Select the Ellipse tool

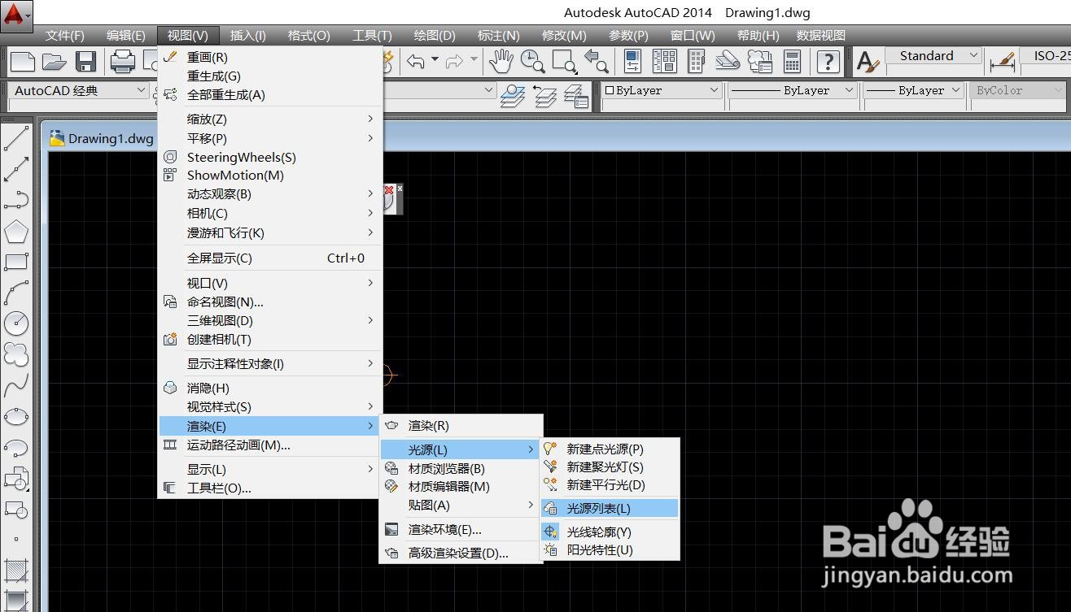[16, 416]
